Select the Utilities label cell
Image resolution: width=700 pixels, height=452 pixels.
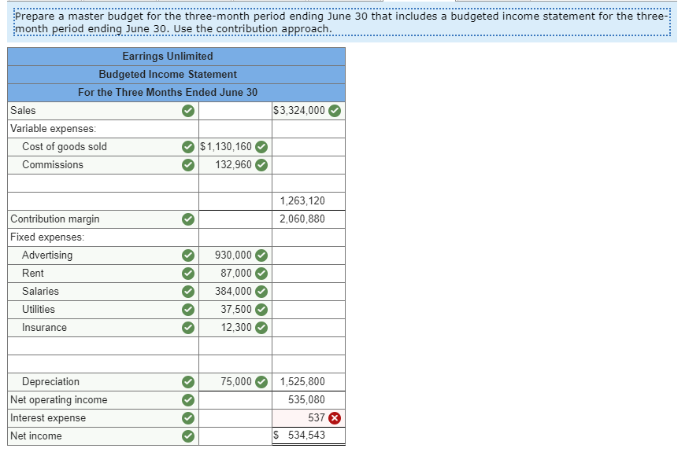click(103, 310)
